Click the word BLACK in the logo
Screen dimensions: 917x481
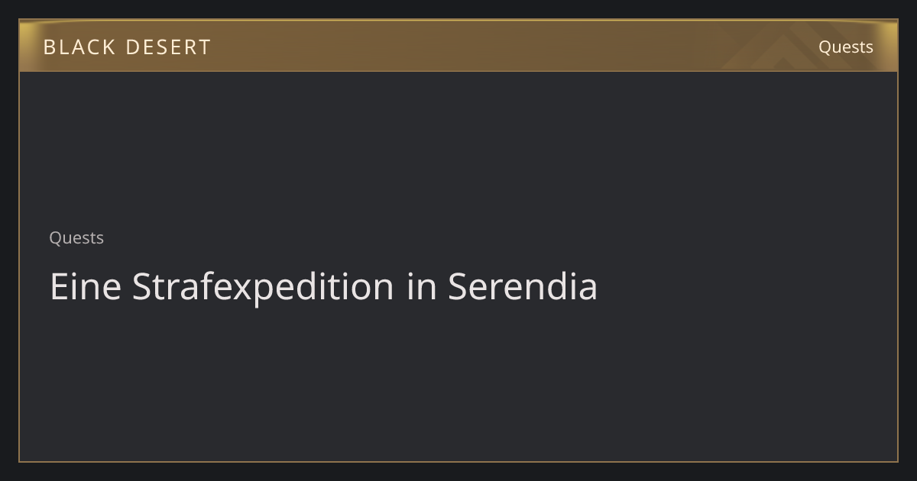tap(79, 47)
